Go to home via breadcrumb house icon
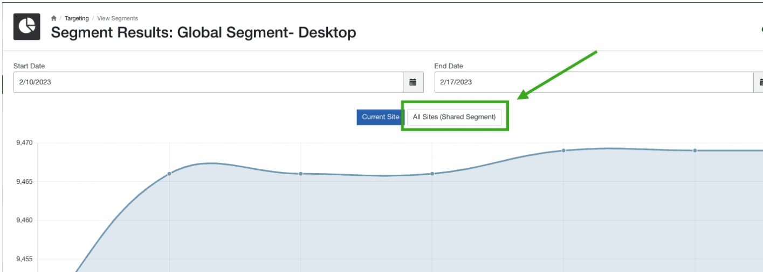This screenshot has height=272, width=763. pos(54,18)
